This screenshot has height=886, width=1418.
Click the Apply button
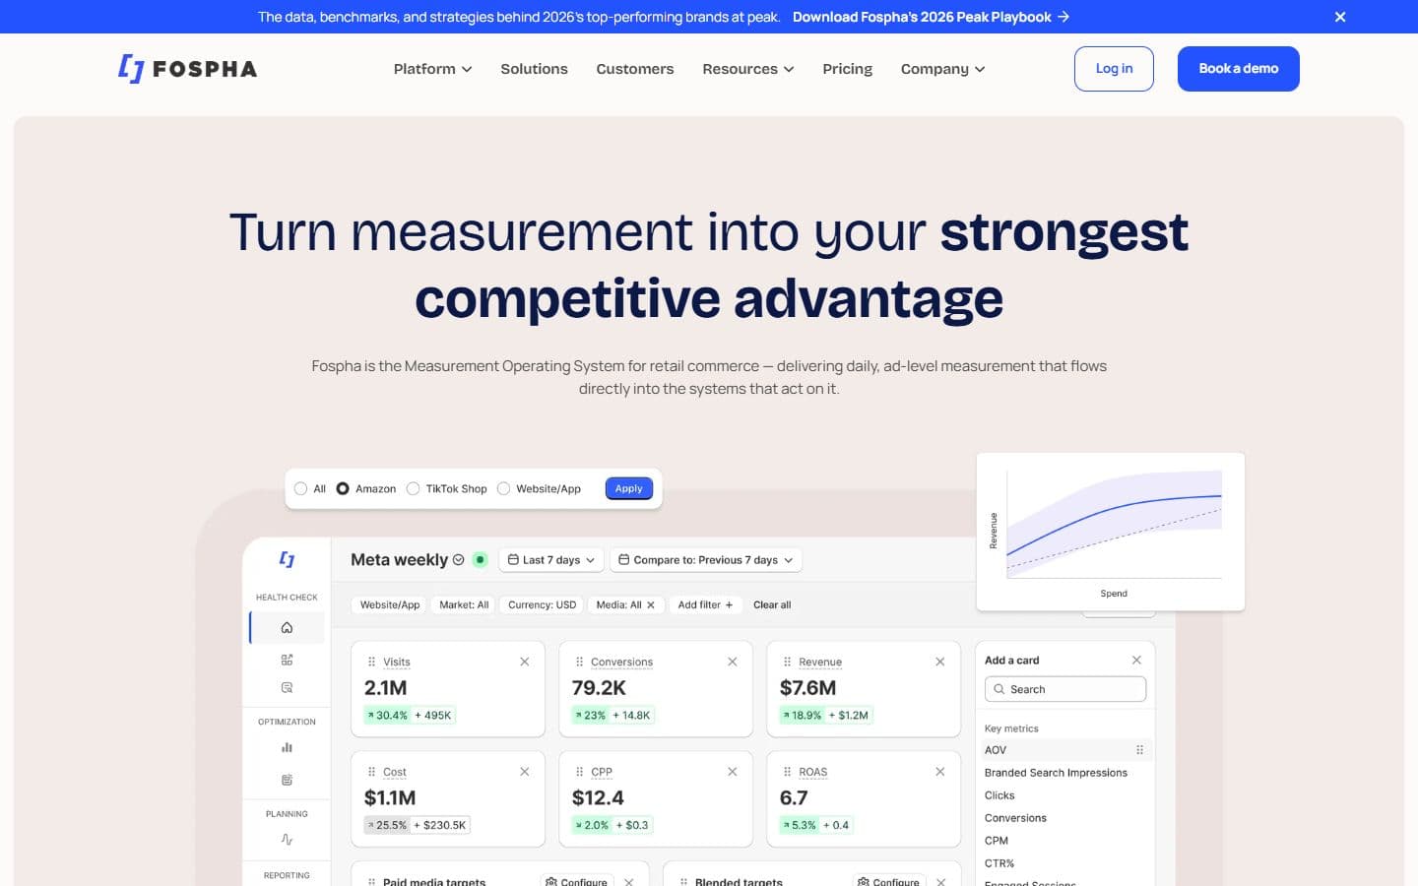coord(628,488)
